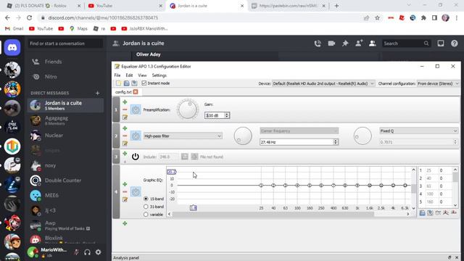The height and width of the screenshot is (261, 464).
Task: Click the Gain spinner arrows
Action: tap(227, 115)
